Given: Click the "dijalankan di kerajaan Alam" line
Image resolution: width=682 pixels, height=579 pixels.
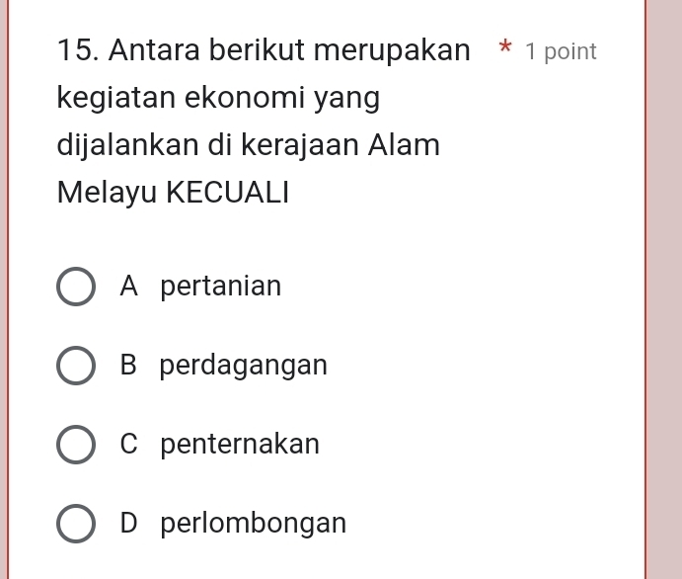Looking at the screenshot, I should (x=248, y=145).
